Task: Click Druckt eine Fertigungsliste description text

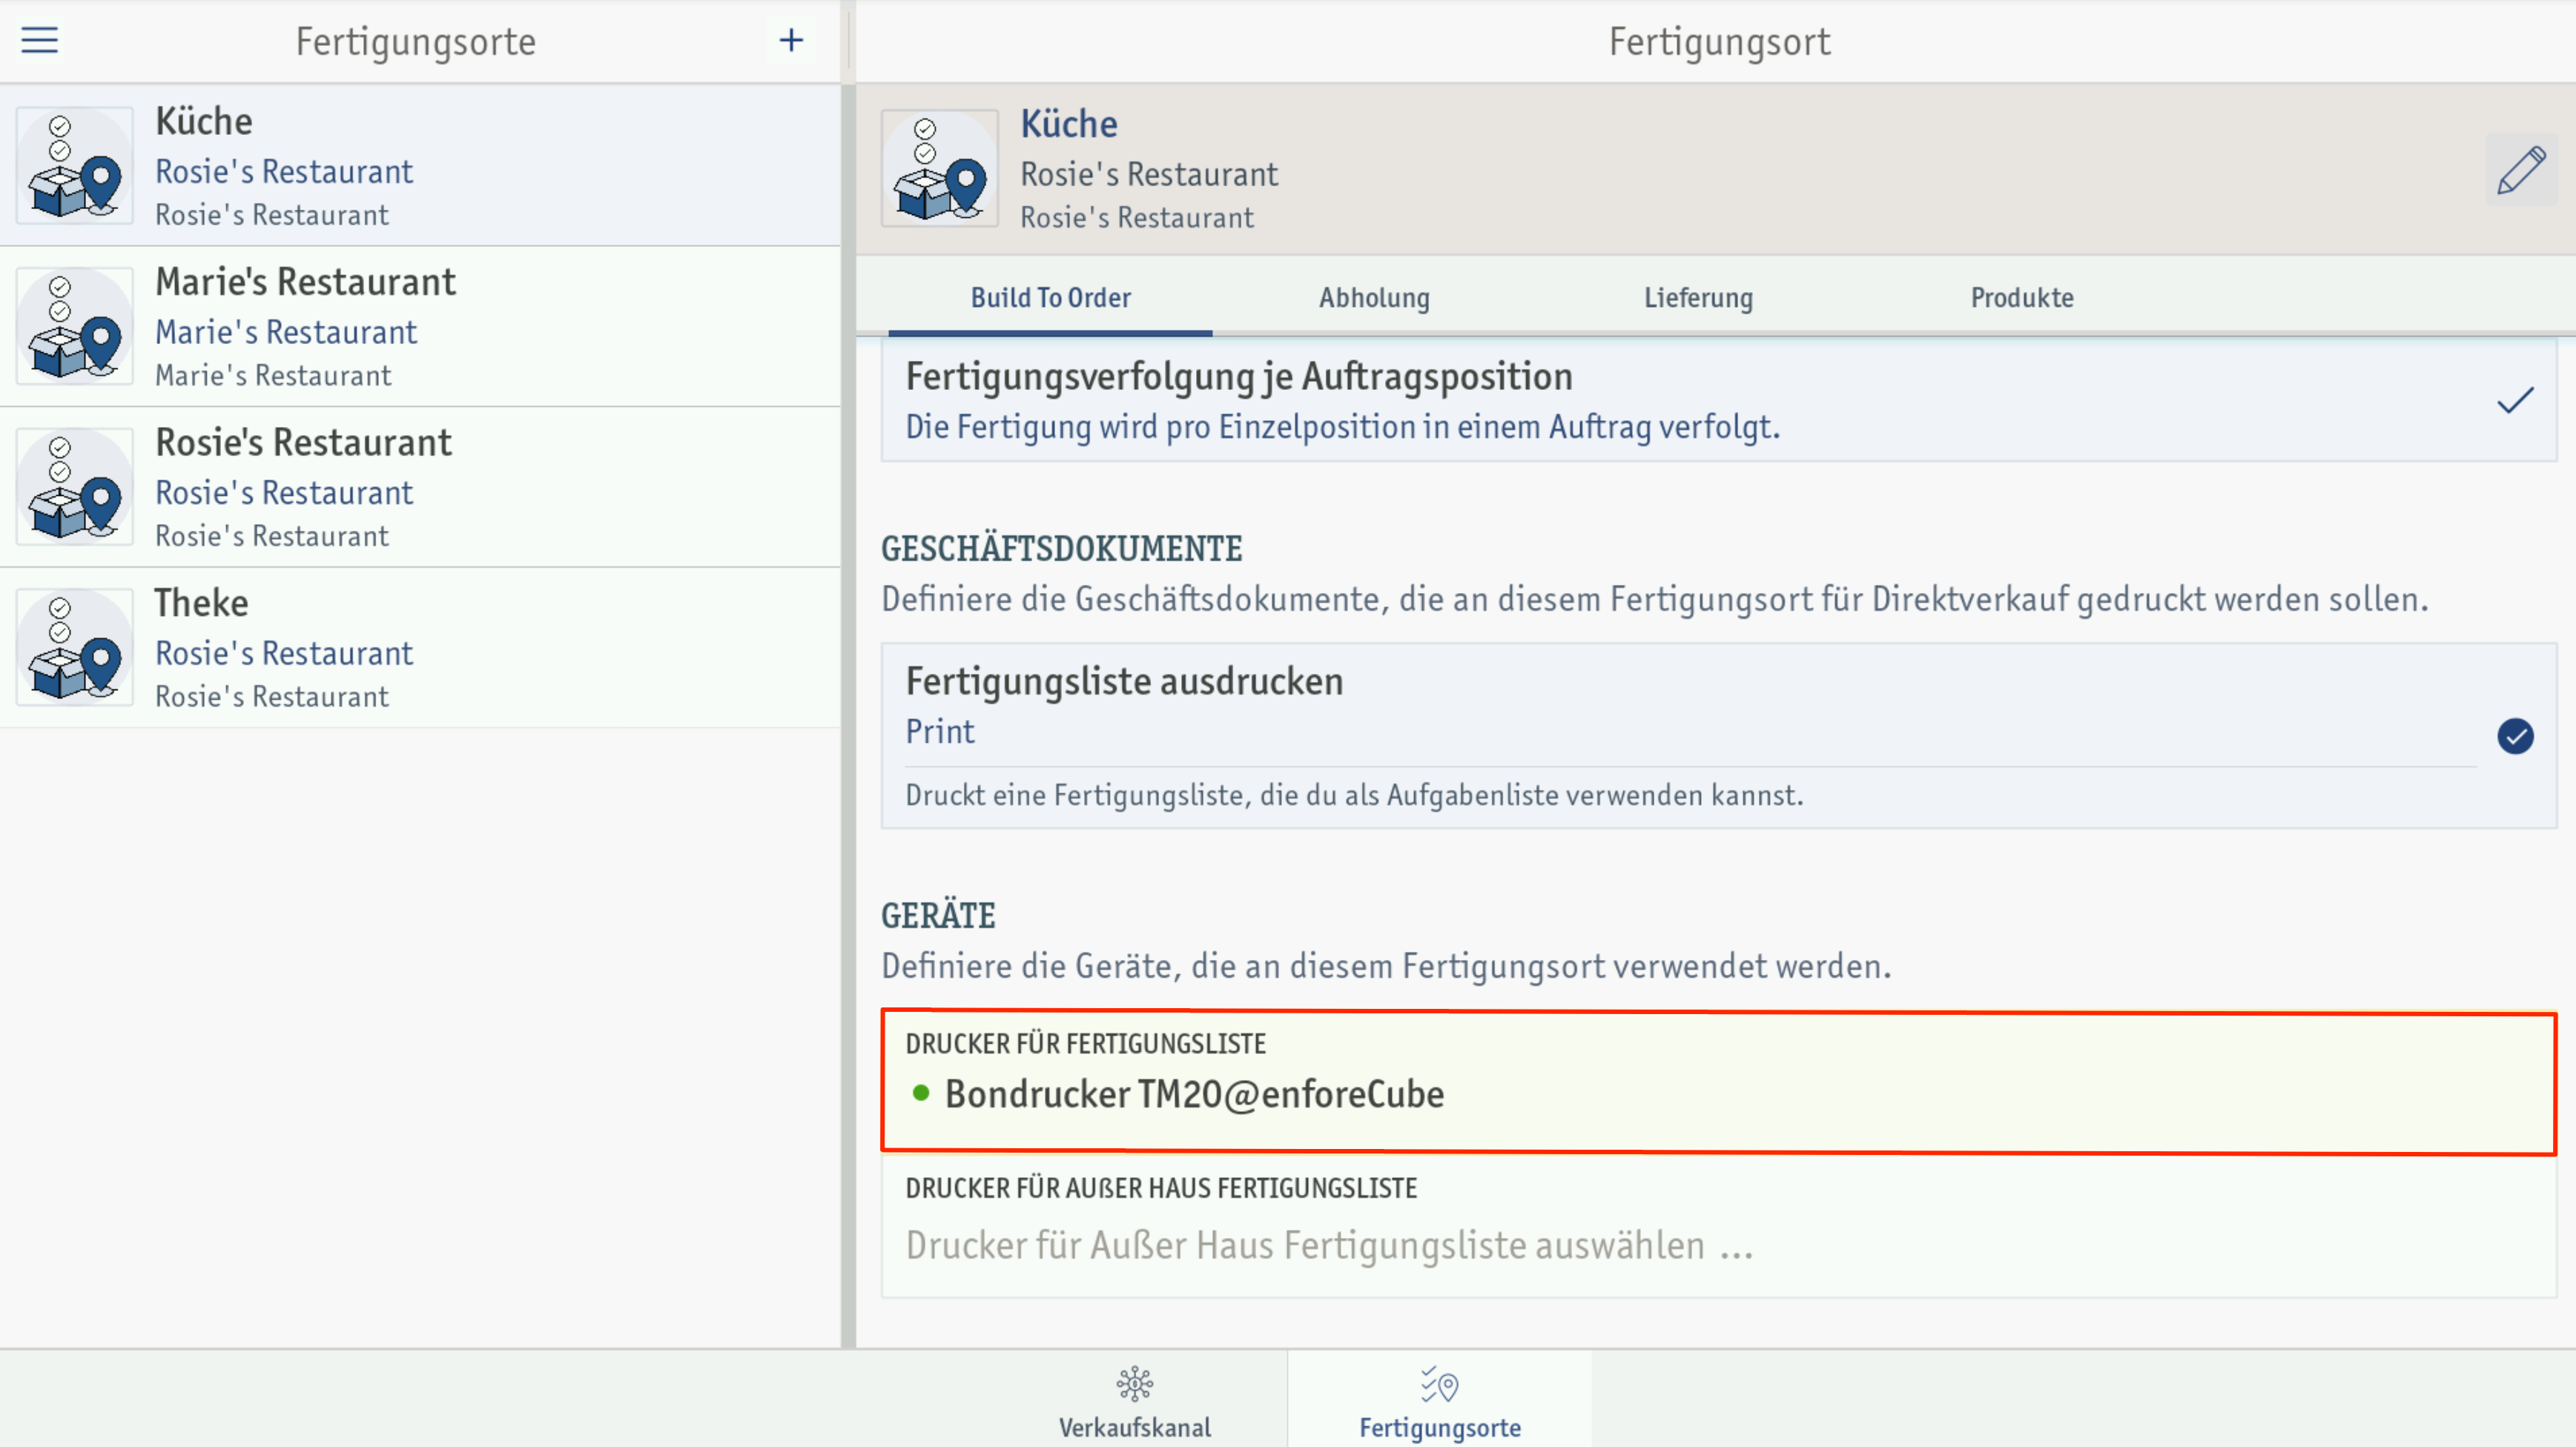Action: (1354, 796)
